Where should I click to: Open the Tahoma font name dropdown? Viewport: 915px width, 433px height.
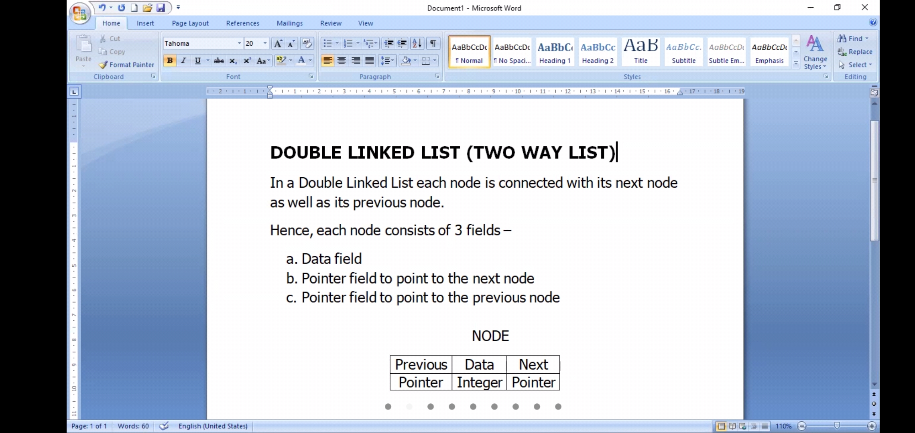pos(239,43)
